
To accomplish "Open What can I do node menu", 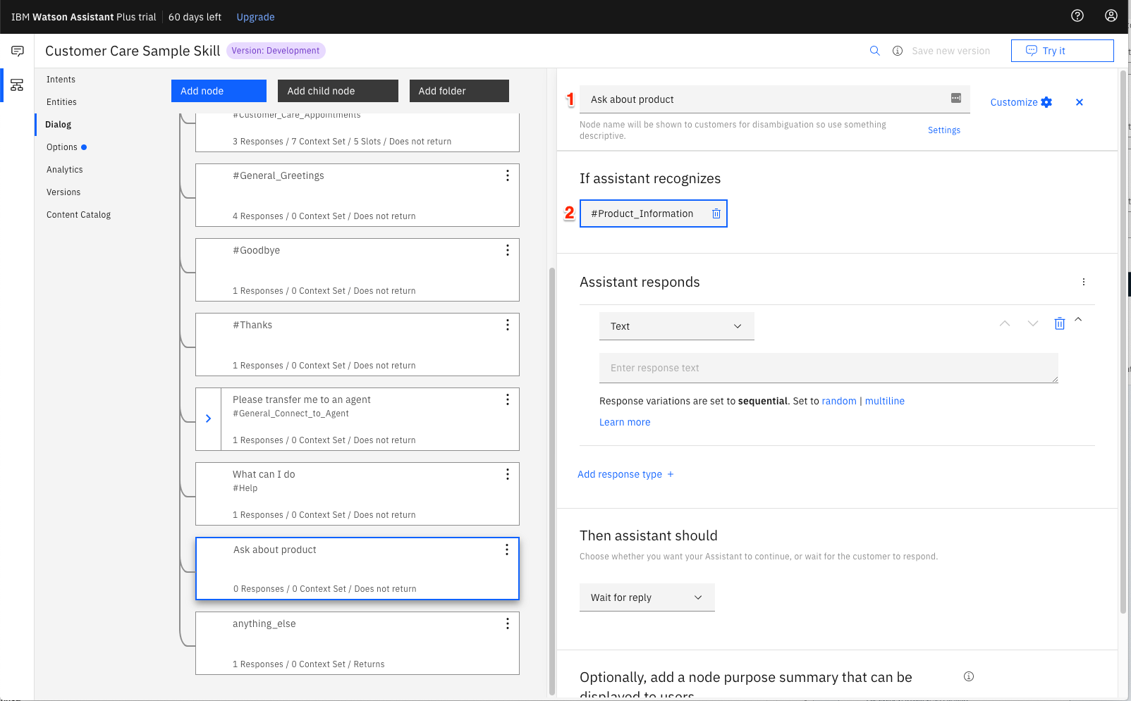I will click(x=507, y=474).
